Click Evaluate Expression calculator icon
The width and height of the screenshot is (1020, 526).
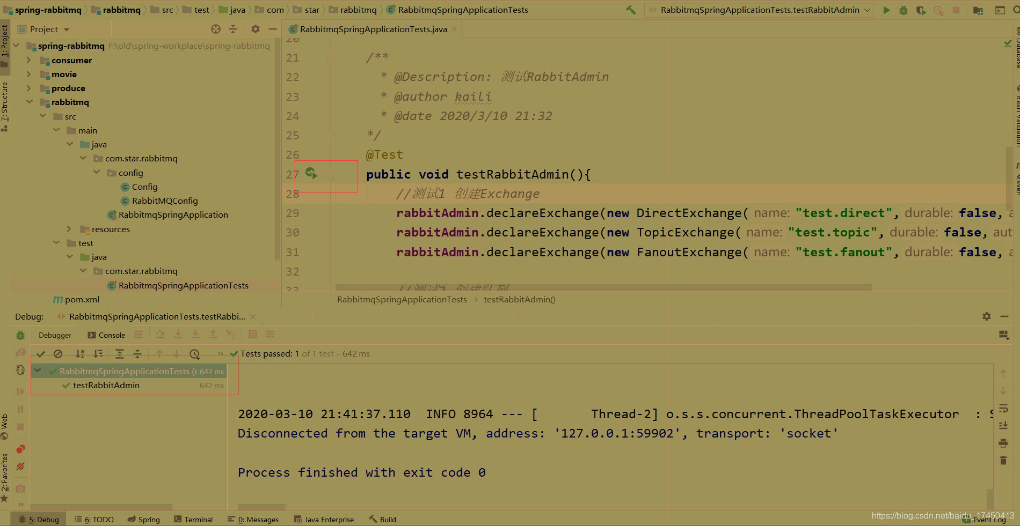[x=253, y=335]
